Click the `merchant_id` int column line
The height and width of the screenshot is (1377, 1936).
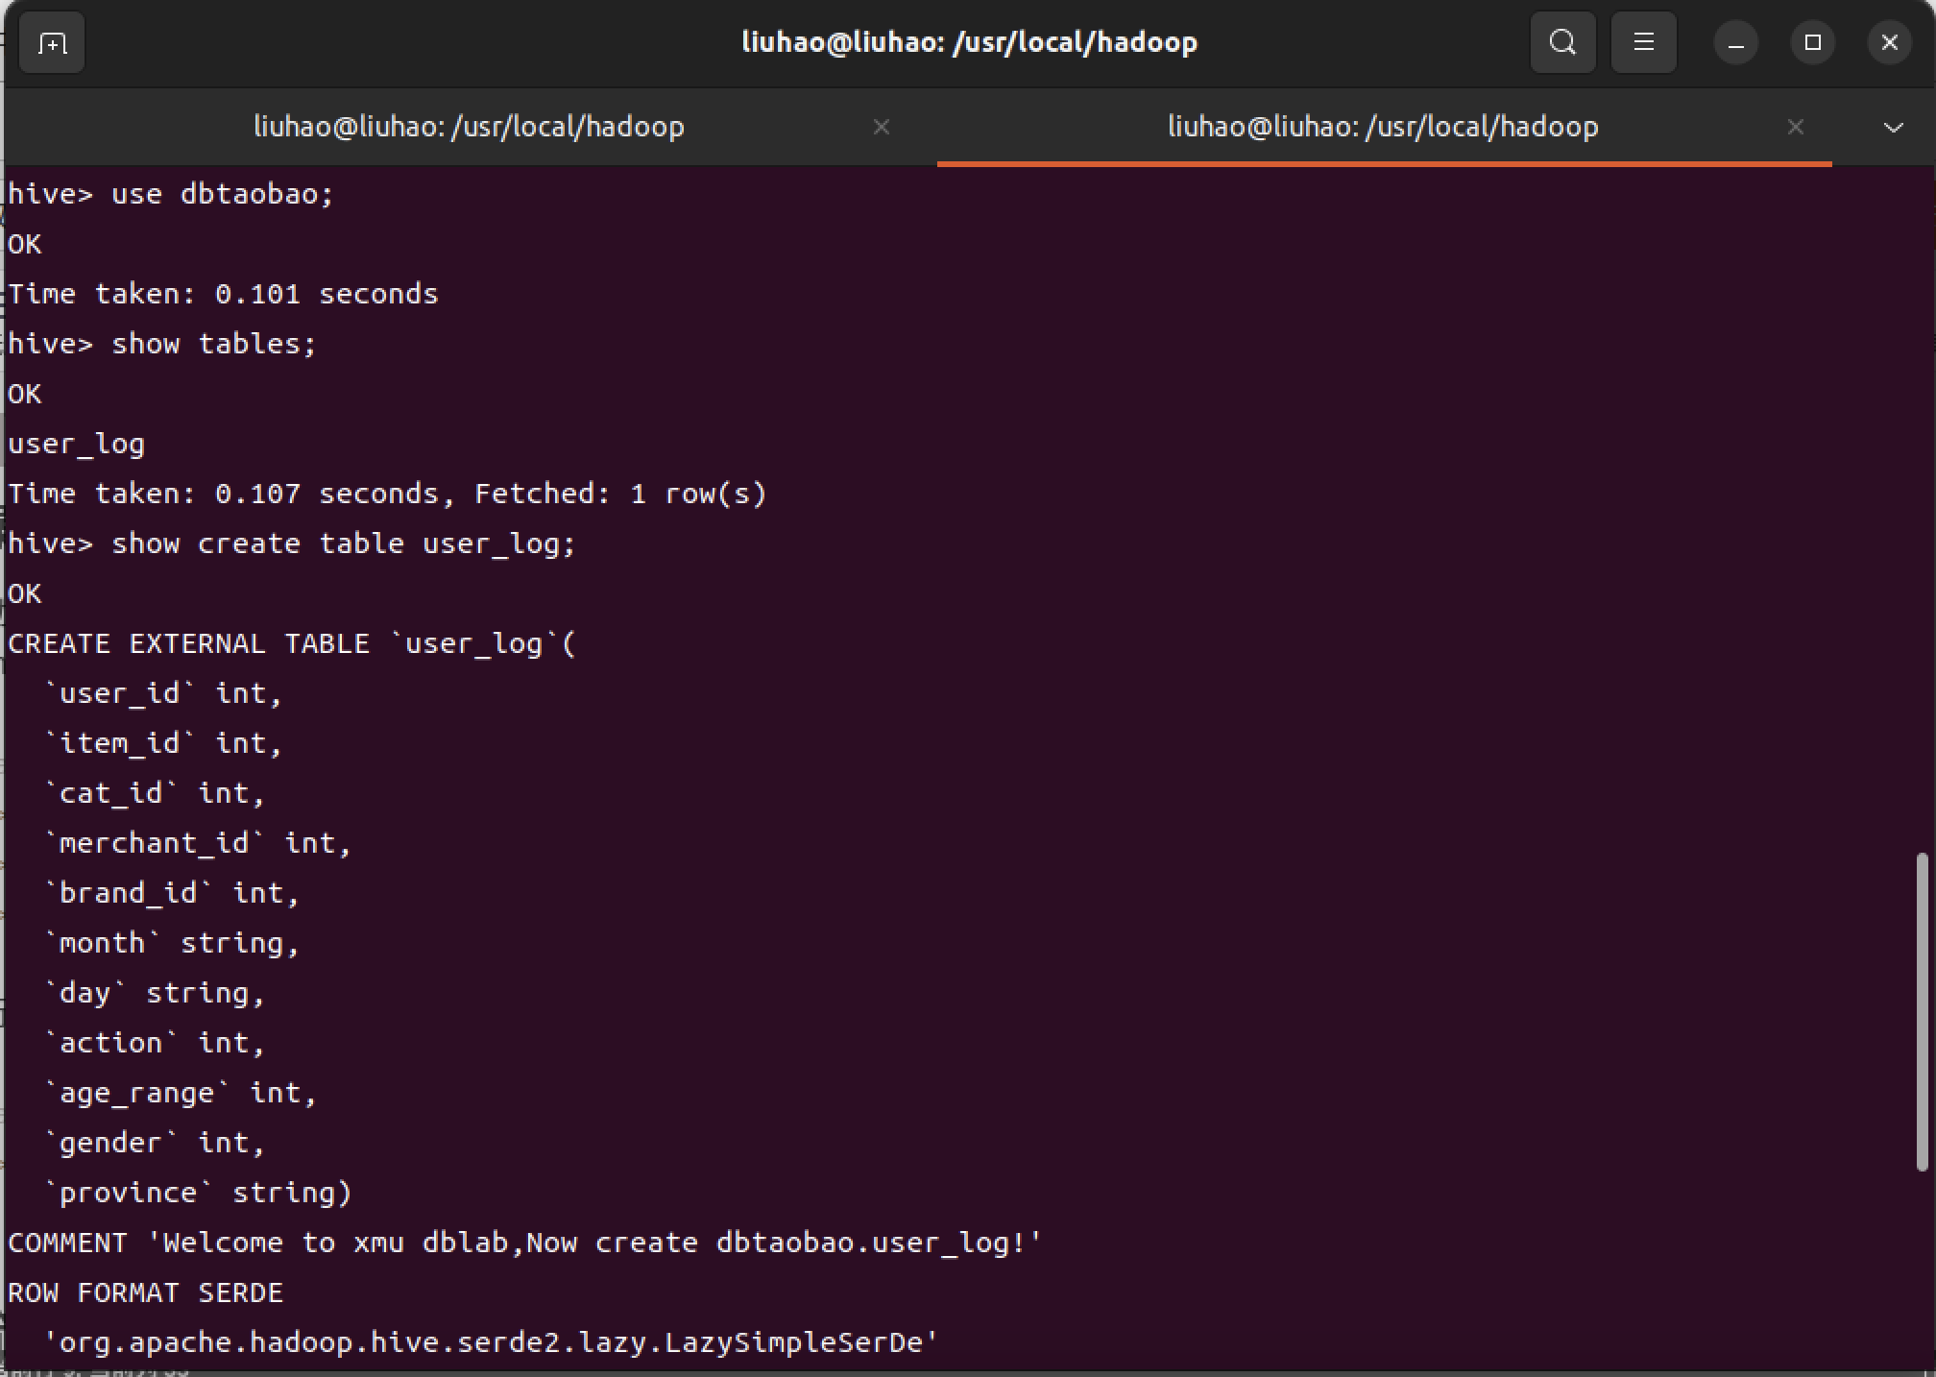[x=198, y=843]
